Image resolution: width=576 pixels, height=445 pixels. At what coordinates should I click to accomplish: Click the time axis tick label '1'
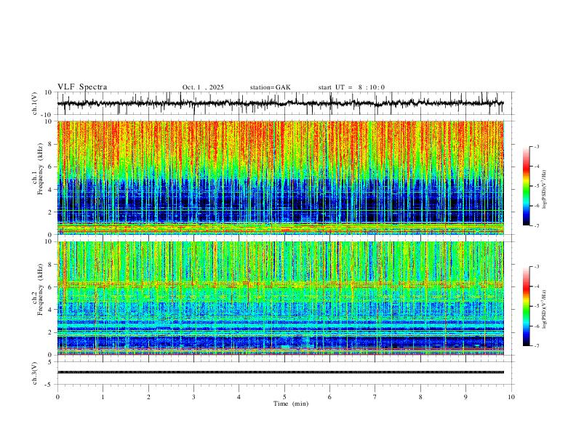point(103,397)
